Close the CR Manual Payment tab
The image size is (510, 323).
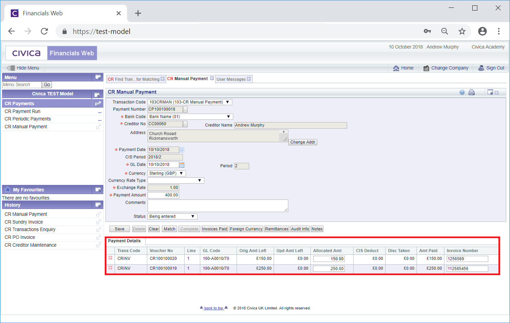pos(212,78)
